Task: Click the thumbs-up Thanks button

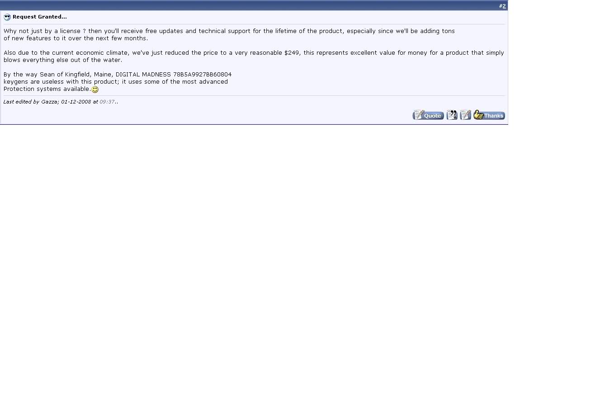Action: tap(489, 115)
